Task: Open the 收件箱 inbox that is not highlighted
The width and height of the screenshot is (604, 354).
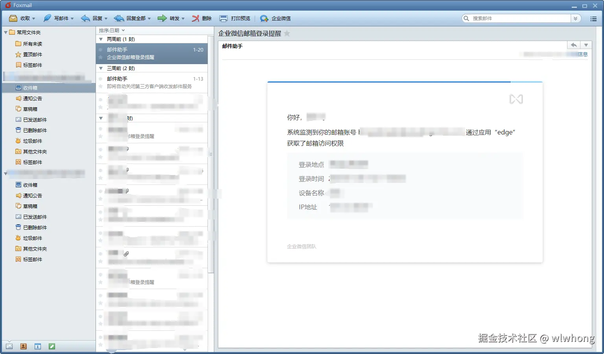Action: click(26, 185)
